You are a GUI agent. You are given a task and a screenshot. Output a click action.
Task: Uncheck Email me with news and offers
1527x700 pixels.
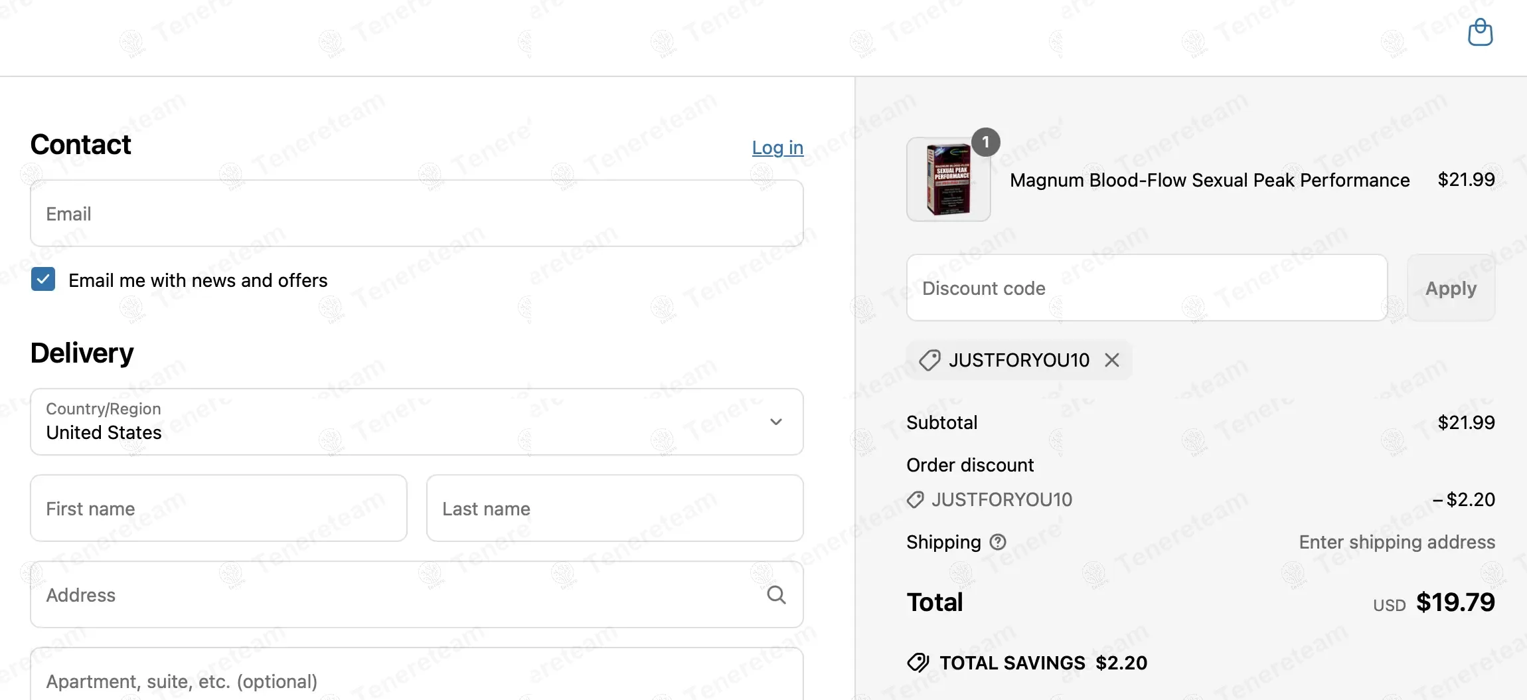point(43,280)
